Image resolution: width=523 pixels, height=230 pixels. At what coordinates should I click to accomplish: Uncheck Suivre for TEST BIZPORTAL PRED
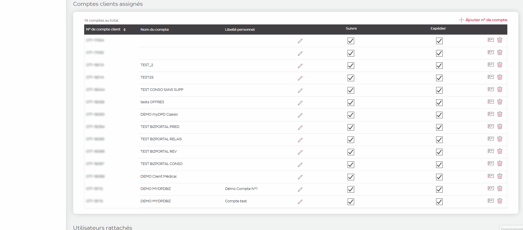(x=351, y=127)
